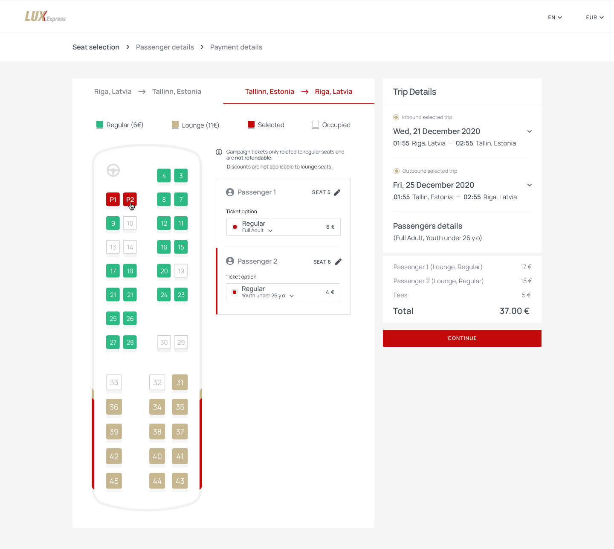Screen dimensions: 614x549
Task: Select lounge seat 36
Action: 114,407
